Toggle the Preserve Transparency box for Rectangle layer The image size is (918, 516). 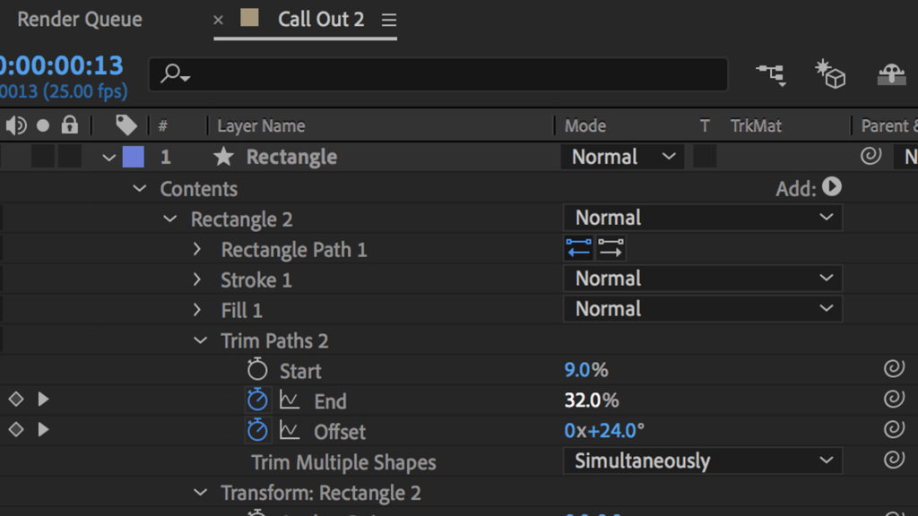point(705,157)
